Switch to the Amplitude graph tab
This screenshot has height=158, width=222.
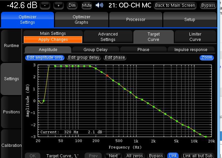click(48, 50)
